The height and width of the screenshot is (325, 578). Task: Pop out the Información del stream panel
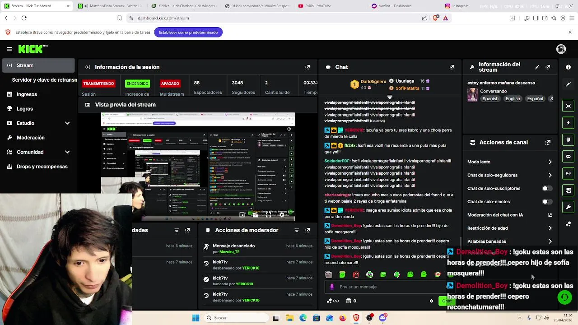[x=548, y=67]
